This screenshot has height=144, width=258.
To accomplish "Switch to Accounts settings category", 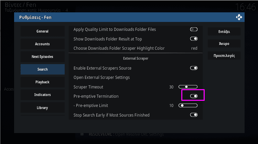I will tap(42, 44).
